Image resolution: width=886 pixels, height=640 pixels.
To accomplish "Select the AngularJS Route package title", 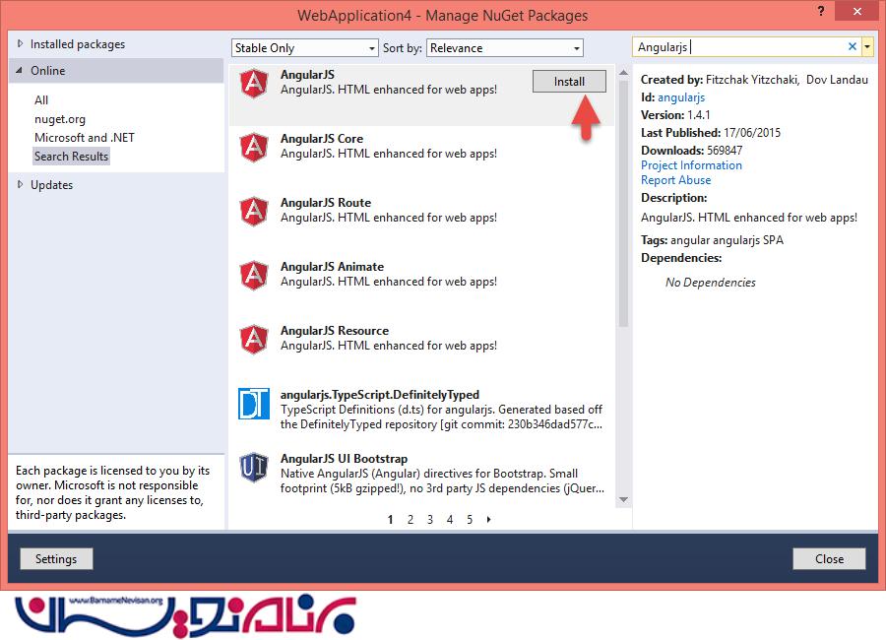I will pos(326,203).
